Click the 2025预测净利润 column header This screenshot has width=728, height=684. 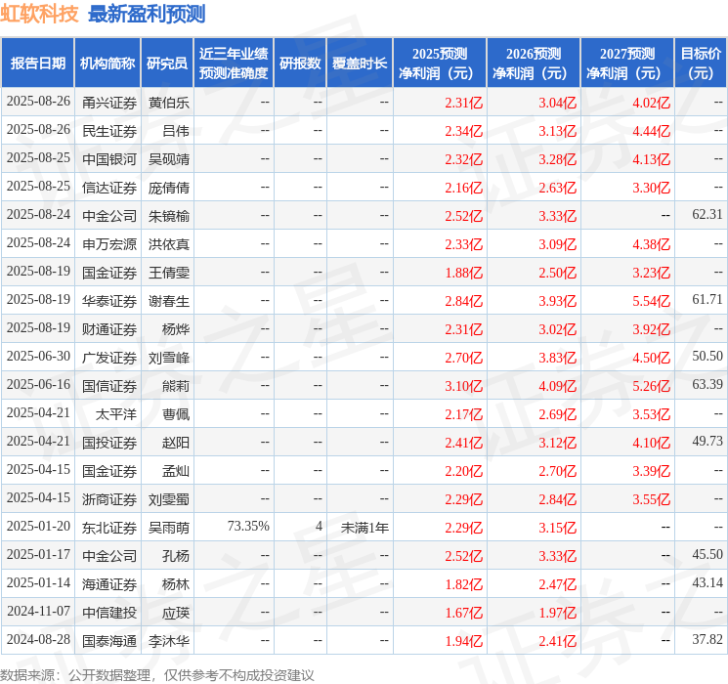pyautogui.click(x=440, y=64)
